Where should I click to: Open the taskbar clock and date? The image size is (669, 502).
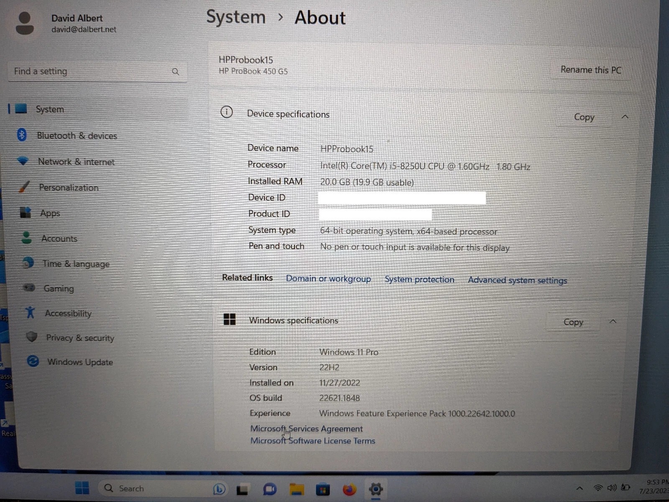[x=654, y=487]
